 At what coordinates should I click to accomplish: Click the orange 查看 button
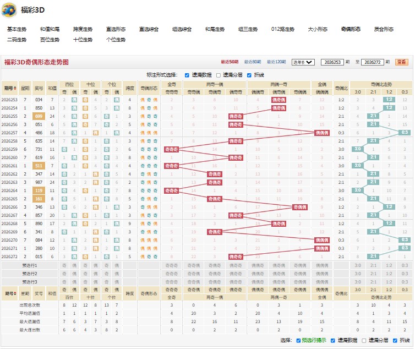(x=401, y=62)
